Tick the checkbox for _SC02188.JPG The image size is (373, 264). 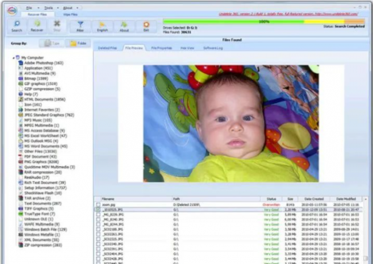pyautogui.click(x=98, y=229)
